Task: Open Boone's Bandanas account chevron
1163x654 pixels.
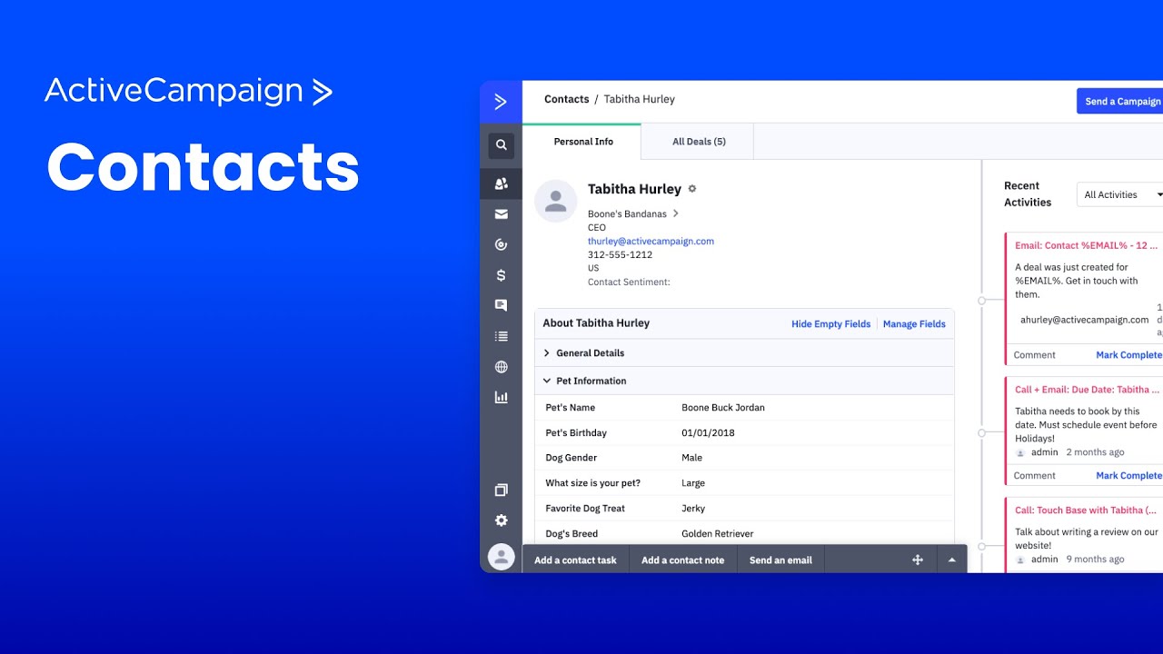Action: (675, 214)
